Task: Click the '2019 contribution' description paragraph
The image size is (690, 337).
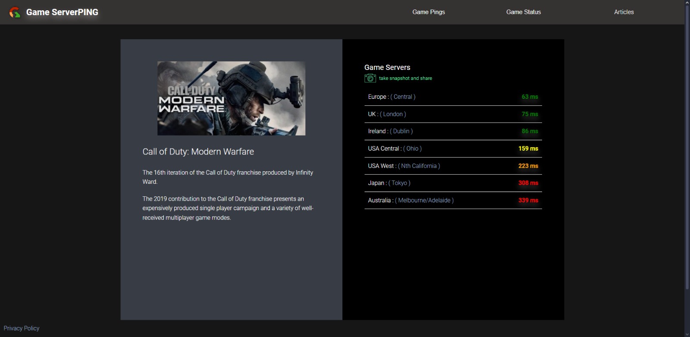Action: pos(228,208)
